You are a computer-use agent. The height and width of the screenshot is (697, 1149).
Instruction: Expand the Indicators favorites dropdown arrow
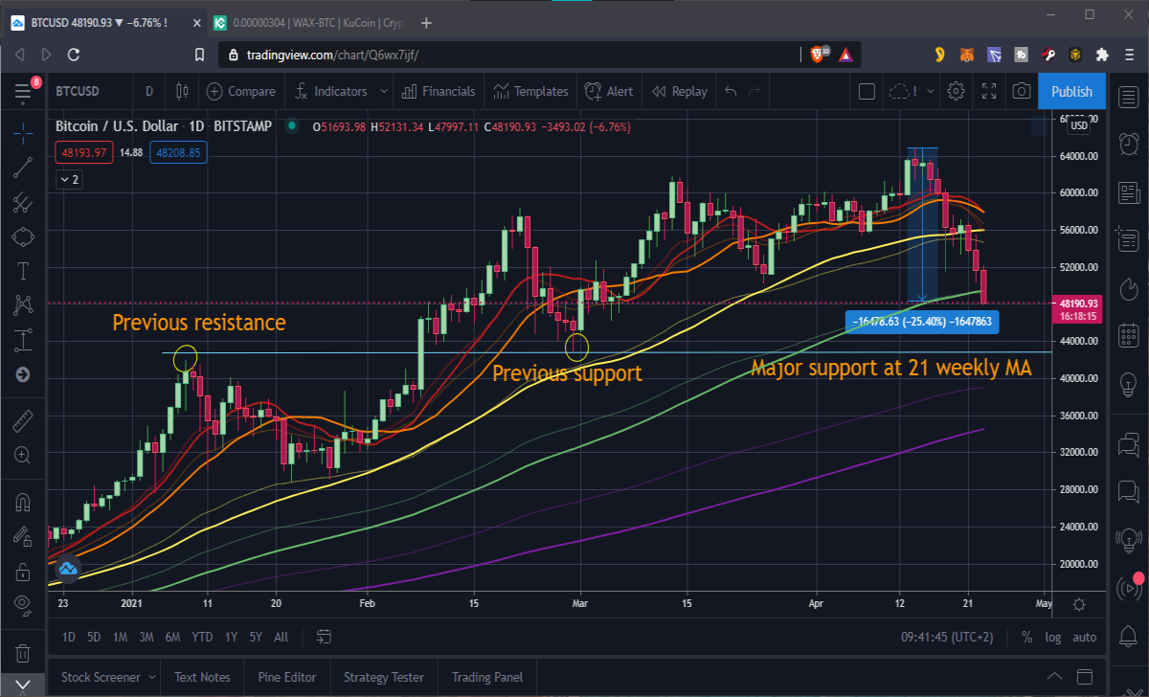point(384,92)
